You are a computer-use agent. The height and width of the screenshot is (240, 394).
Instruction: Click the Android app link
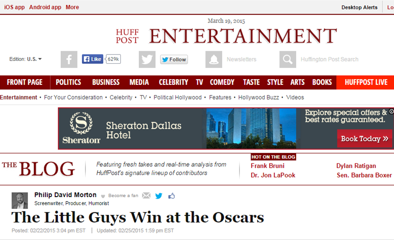(x=45, y=7)
